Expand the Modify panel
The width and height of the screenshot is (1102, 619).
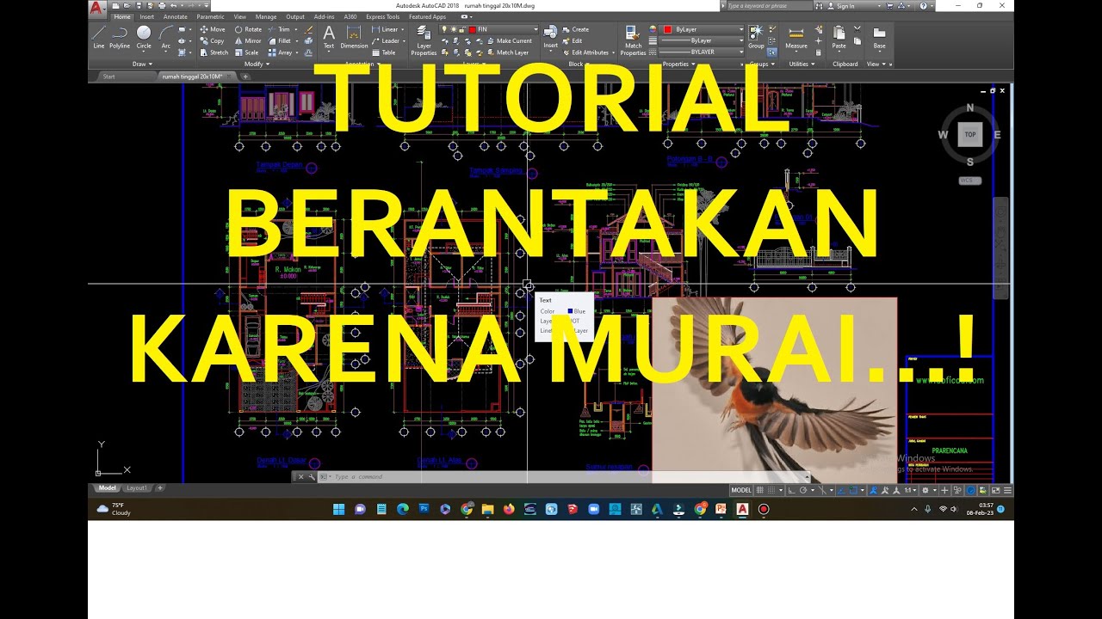tap(257, 64)
